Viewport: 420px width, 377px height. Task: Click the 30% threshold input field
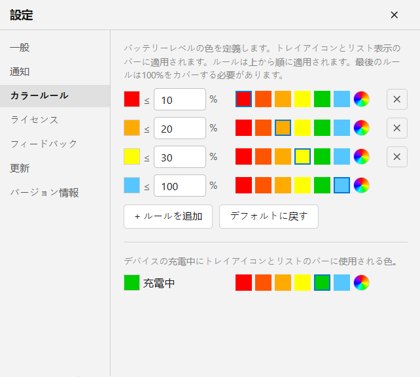point(180,157)
